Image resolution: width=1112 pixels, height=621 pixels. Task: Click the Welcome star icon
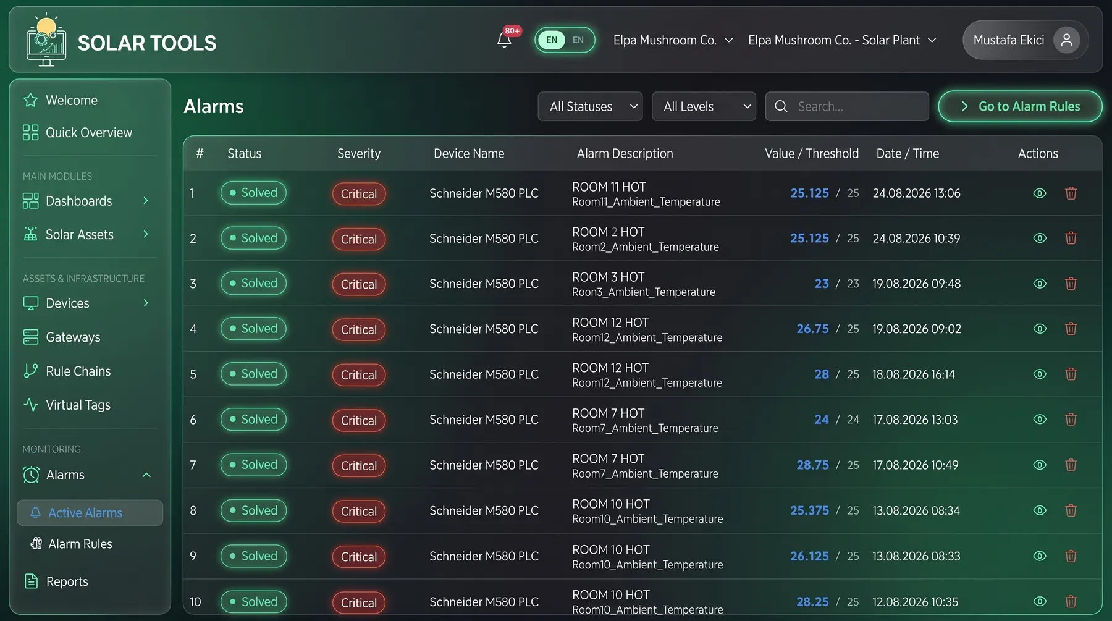[30, 100]
